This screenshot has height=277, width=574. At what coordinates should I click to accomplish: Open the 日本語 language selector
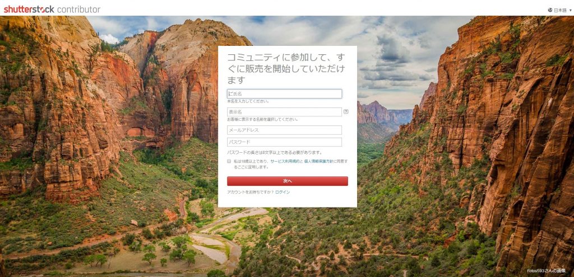point(560,10)
